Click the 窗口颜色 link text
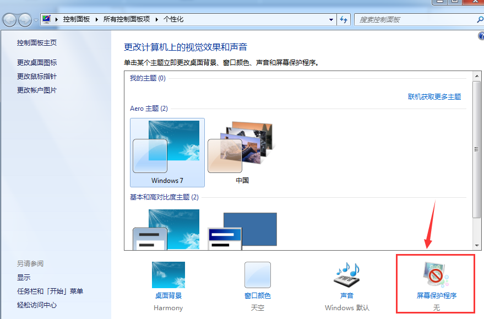This screenshot has height=319, width=484. 258,296
